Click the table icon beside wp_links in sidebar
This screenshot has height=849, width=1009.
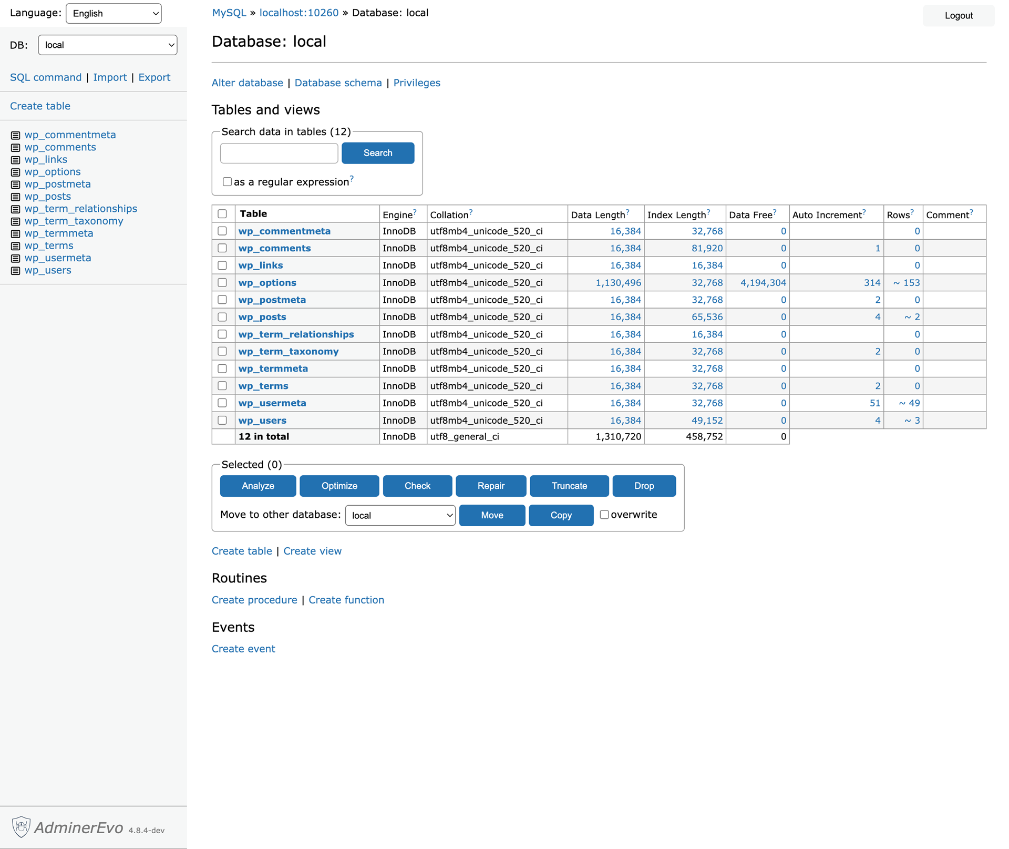16,160
